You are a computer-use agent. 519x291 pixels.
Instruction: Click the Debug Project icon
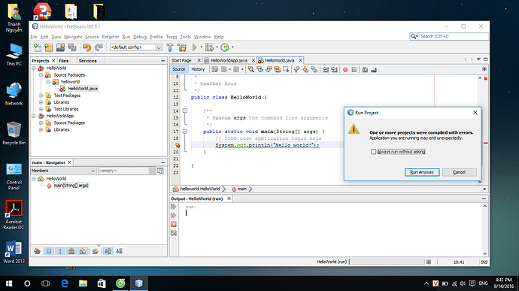(x=210, y=47)
